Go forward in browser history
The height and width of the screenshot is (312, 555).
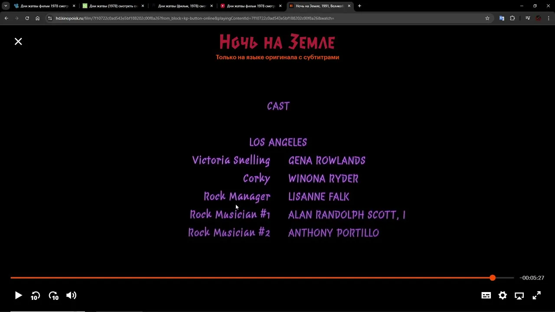(x=16, y=18)
